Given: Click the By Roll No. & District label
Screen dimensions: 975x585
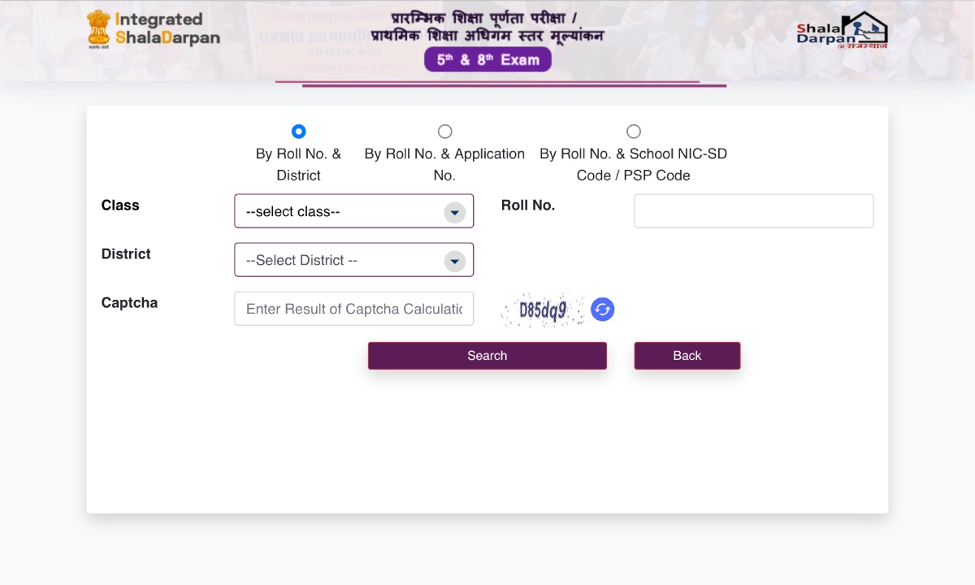Looking at the screenshot, I should click(298, 164).
